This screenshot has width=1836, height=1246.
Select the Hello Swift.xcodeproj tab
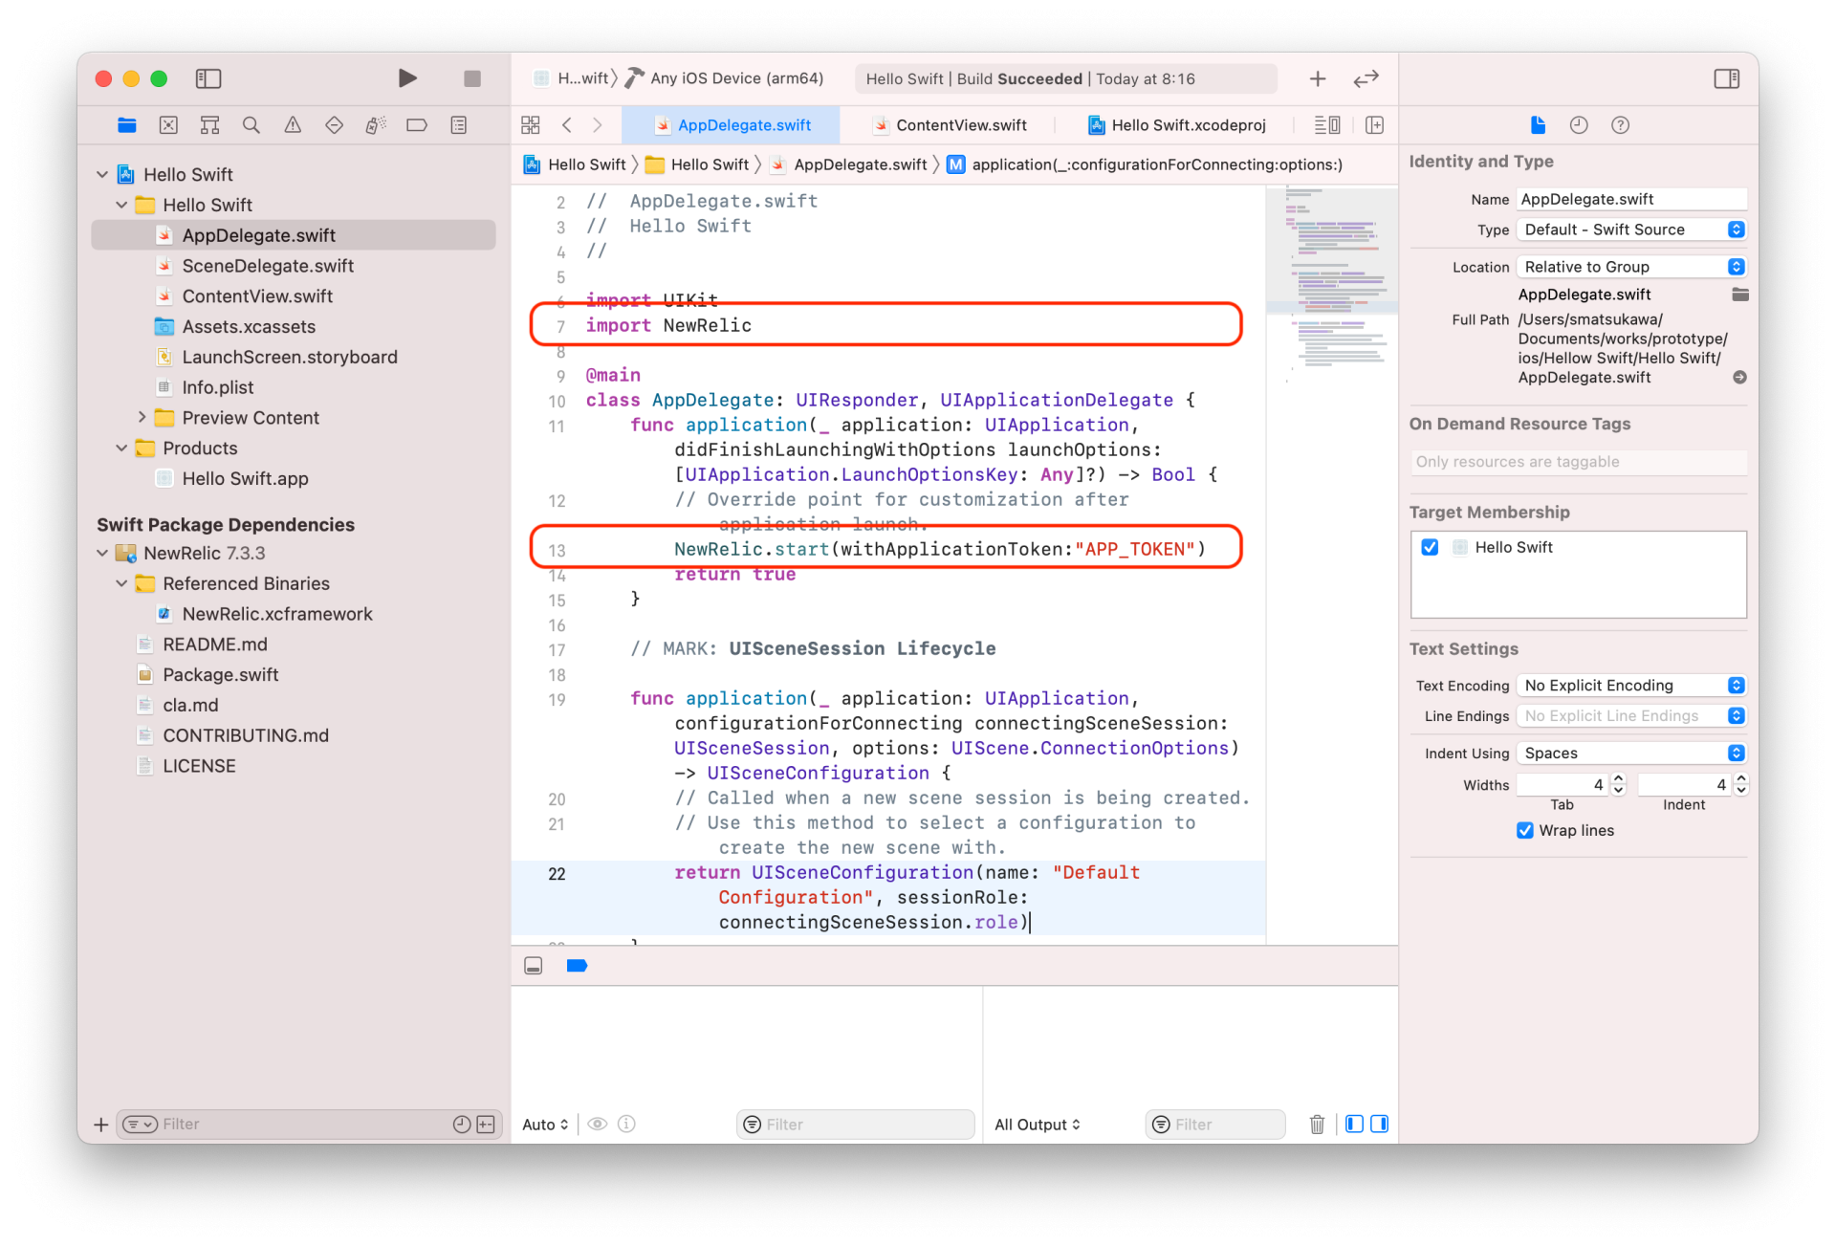tap(1186, 124)
